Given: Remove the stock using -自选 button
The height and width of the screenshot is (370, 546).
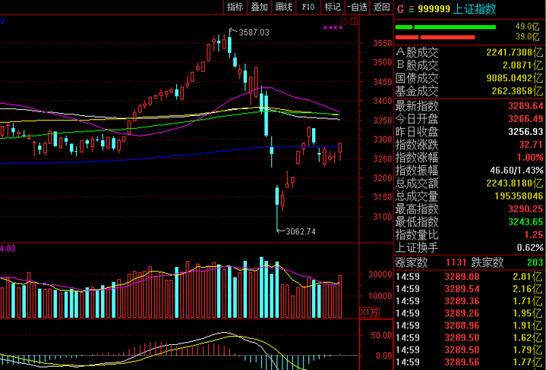Looking at the screenshot, I should 357,7.
